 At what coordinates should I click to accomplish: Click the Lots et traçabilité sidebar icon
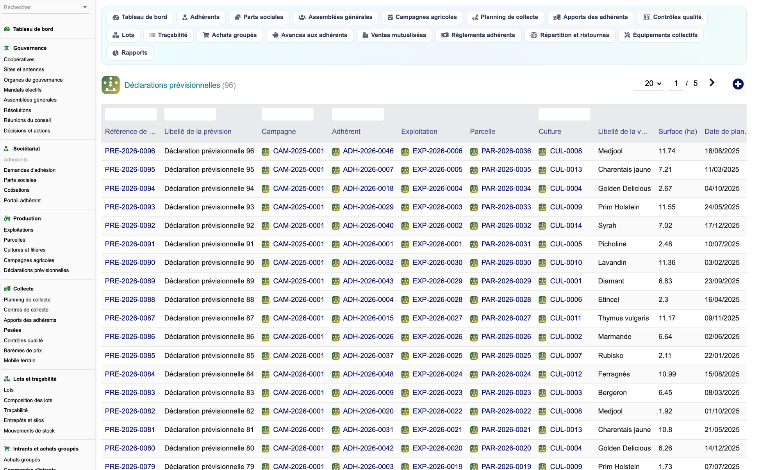coord(7,379)
